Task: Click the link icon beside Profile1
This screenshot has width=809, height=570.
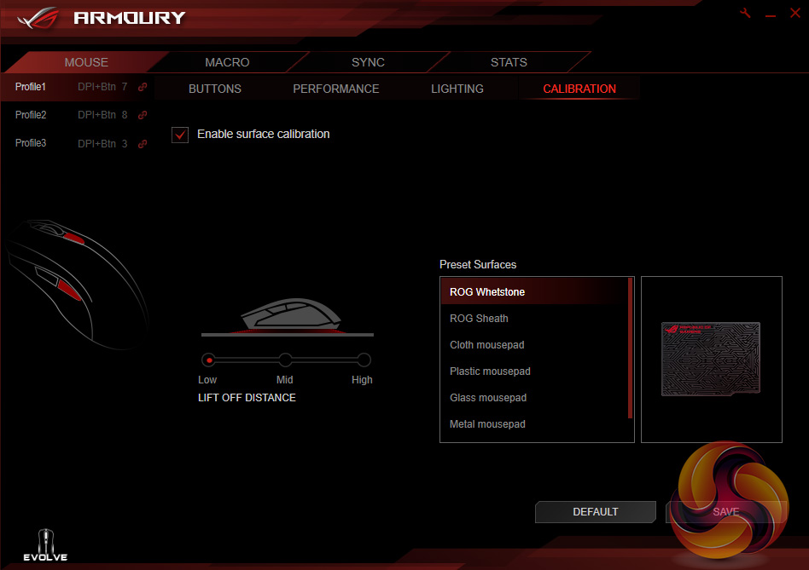Action: pos(143,87)
